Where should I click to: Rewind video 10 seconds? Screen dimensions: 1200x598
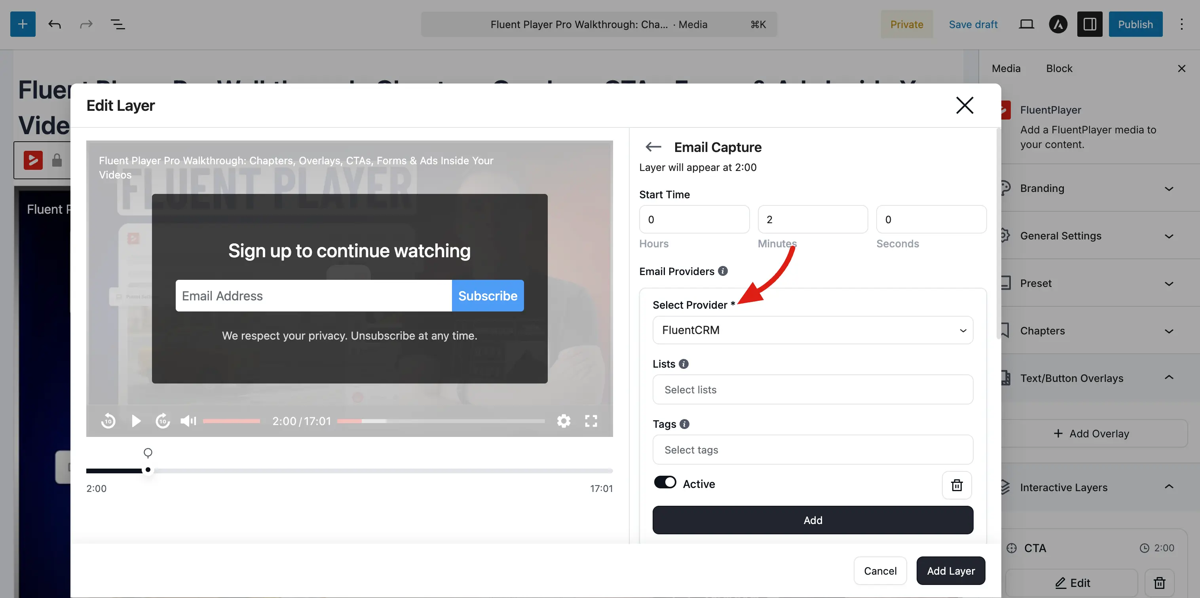tap(108, 421)
